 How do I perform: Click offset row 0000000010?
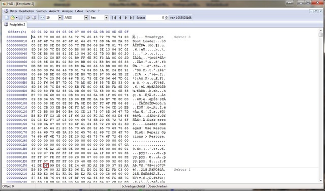(17, 41)
